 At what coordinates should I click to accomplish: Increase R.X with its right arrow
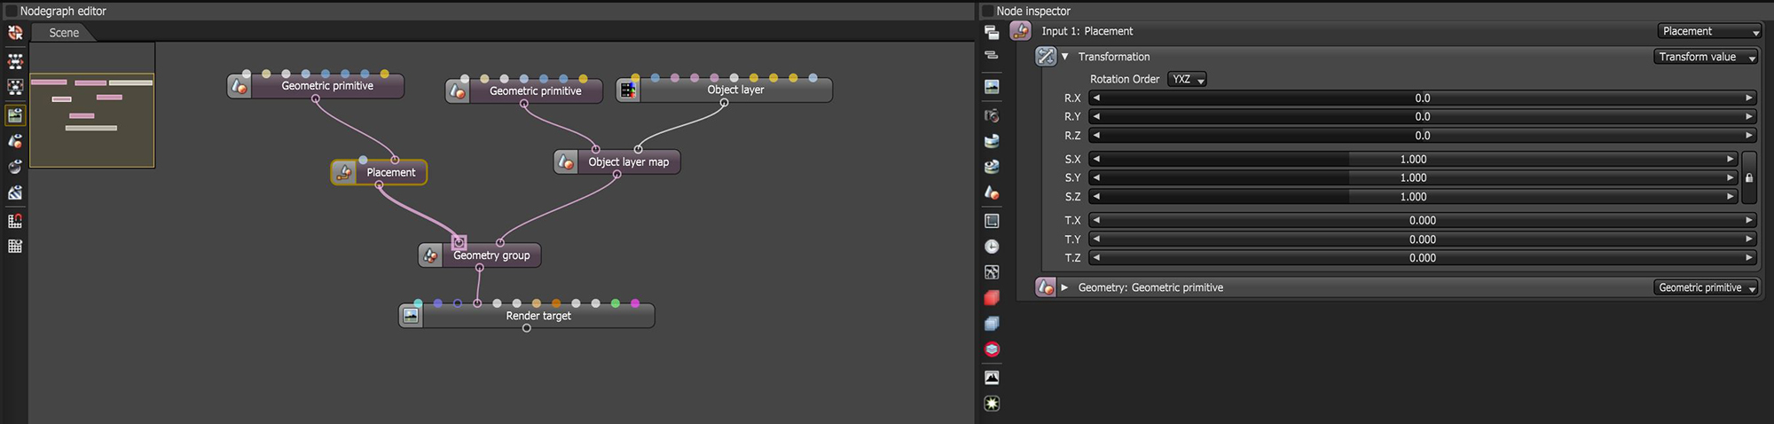pos(1749,98)
